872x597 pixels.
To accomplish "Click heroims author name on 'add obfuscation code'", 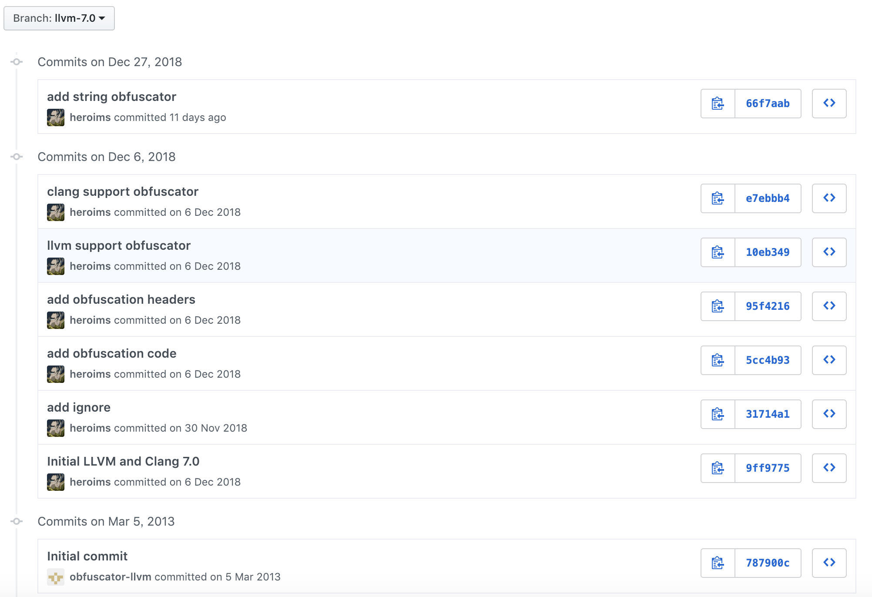I will (x=90, y=374).
